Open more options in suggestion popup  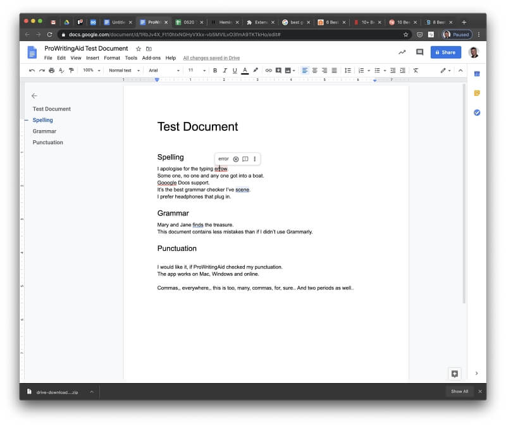(255, 159)
